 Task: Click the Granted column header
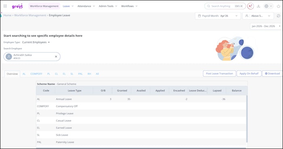[x=122, y=91]
